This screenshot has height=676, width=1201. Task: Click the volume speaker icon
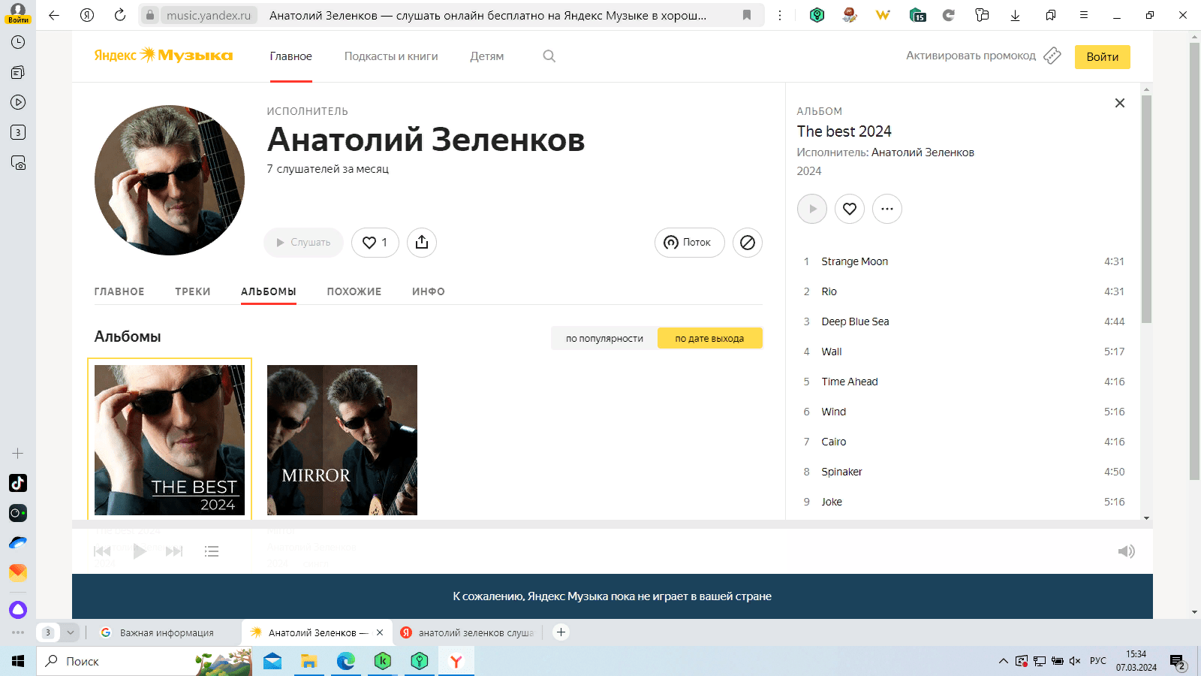(x=1126, y=551)
